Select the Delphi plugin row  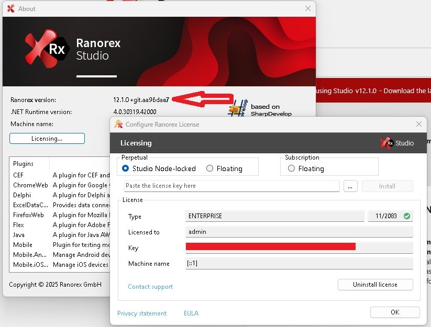pos(60,195)
